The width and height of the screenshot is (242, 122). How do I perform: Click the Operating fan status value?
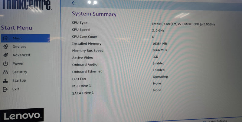[x=160, y=77]
